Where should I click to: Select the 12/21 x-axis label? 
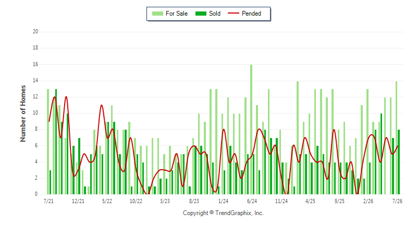pyautogui.click(x=78, y=201)
